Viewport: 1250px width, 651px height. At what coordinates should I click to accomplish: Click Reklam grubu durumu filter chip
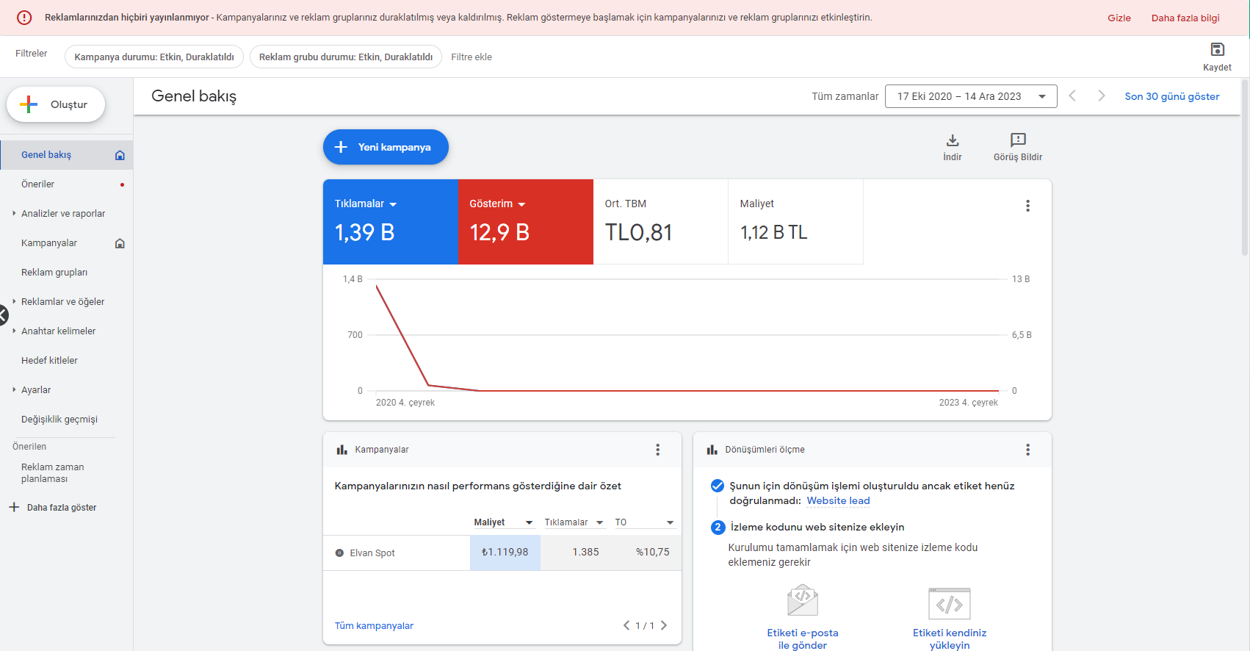(346, 57)
